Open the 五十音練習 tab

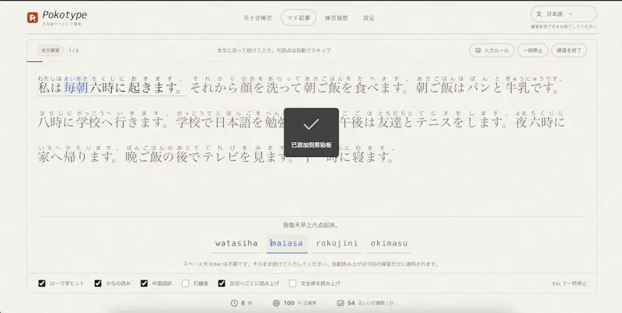point(257,18)
